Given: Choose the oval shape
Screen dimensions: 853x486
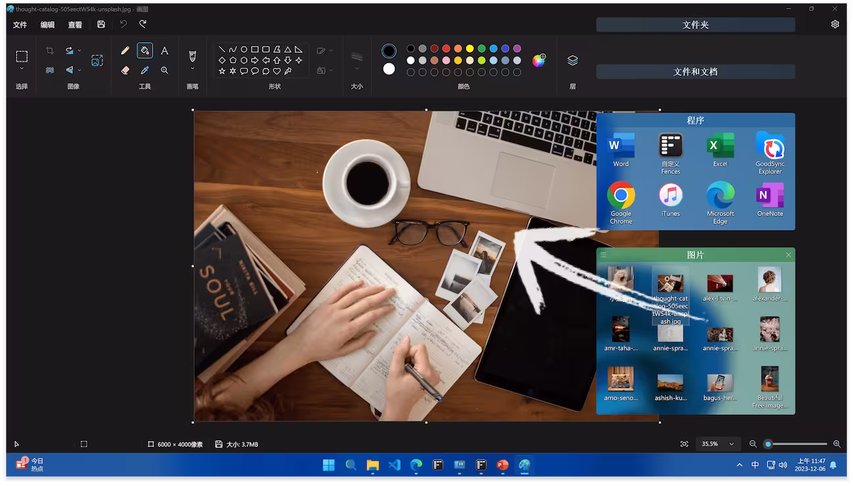Looking at the screenshot, I should point(244,49).
